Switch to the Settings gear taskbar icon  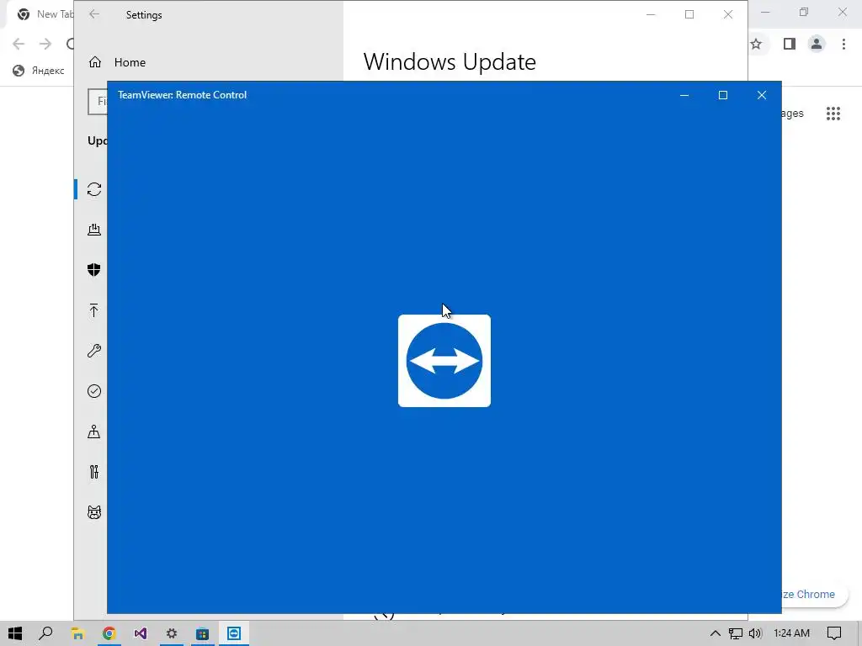coord(172,633)
